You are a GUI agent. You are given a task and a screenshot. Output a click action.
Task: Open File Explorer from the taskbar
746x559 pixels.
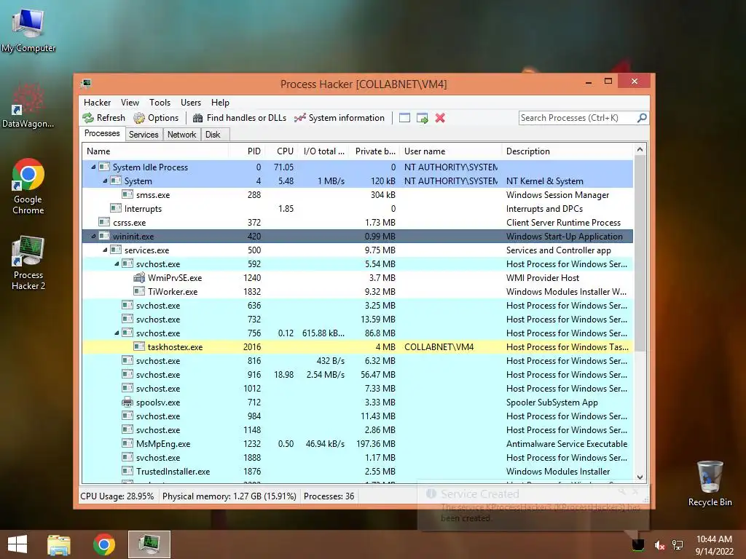[x=59, y=544]
